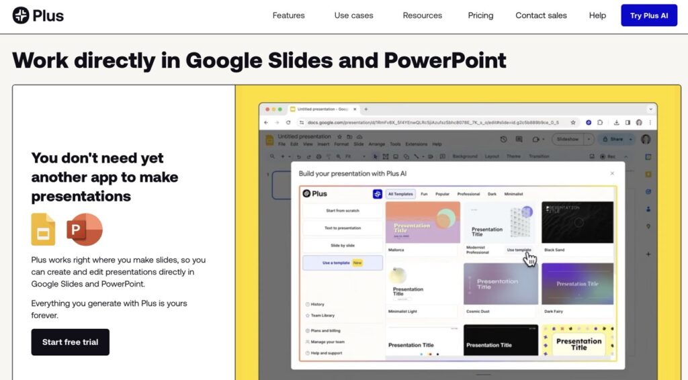Choose Slide by slide option
The height and width of the screenshot is (380, 688).
(343, 246)
